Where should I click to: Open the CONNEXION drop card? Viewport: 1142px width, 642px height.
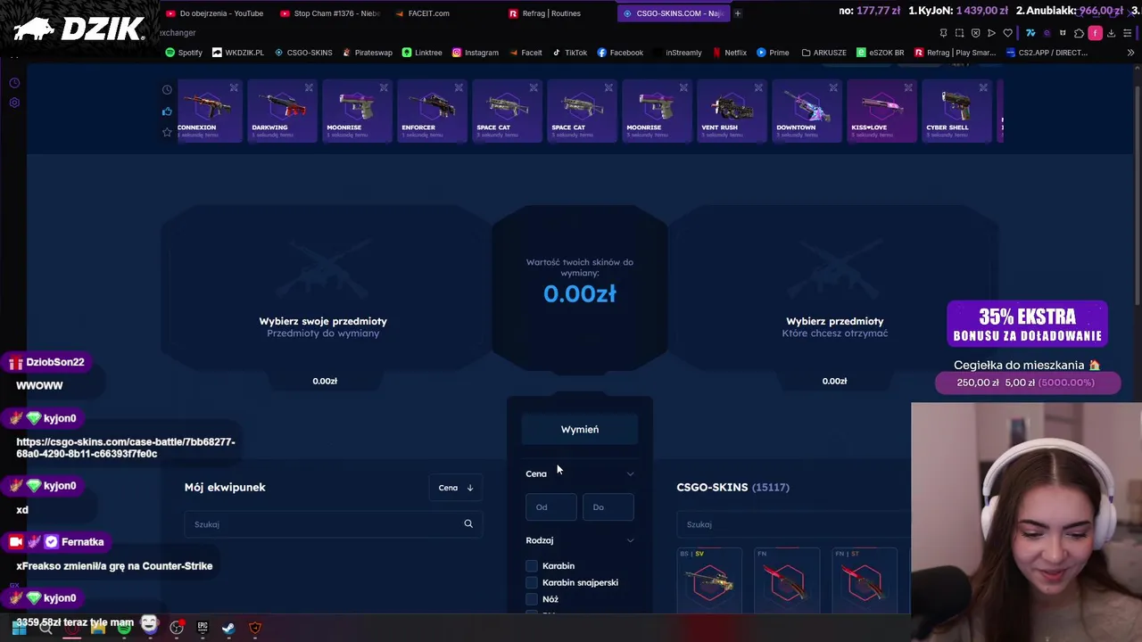[x=208, y=111]
